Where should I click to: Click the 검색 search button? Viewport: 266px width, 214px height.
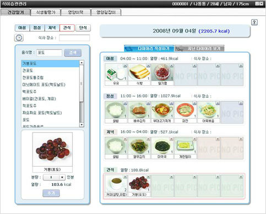point(73,53)
